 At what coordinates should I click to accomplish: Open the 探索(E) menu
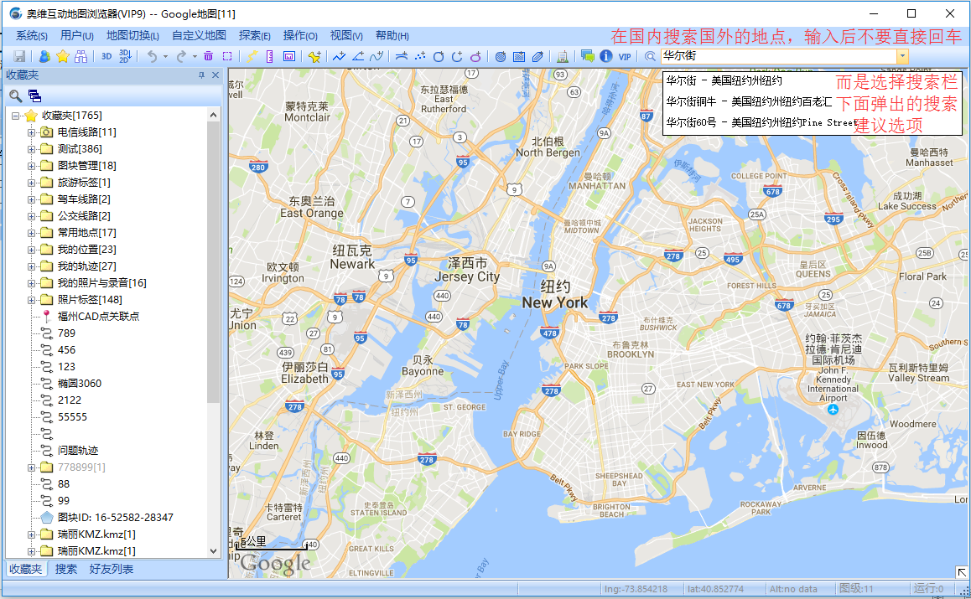pos(255,36)
